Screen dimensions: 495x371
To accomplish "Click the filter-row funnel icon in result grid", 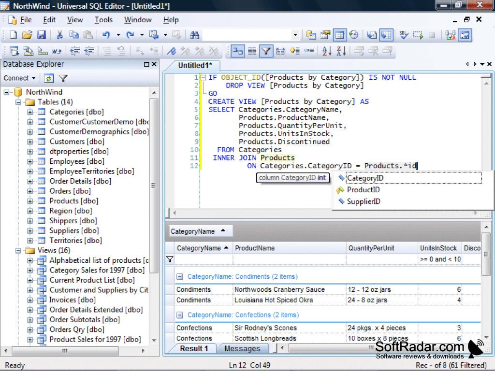I will coord(170,259).
